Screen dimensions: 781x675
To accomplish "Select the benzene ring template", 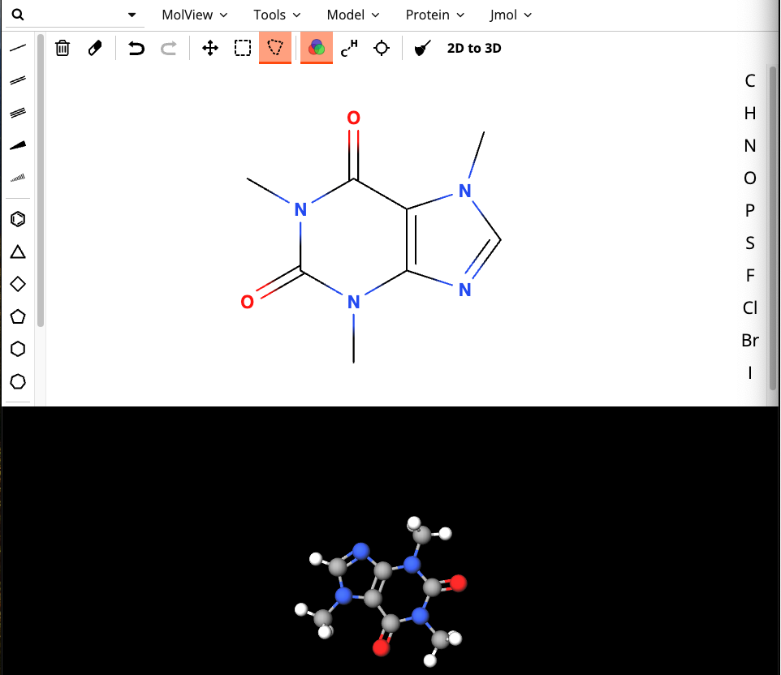I will [x=18, y=219].
